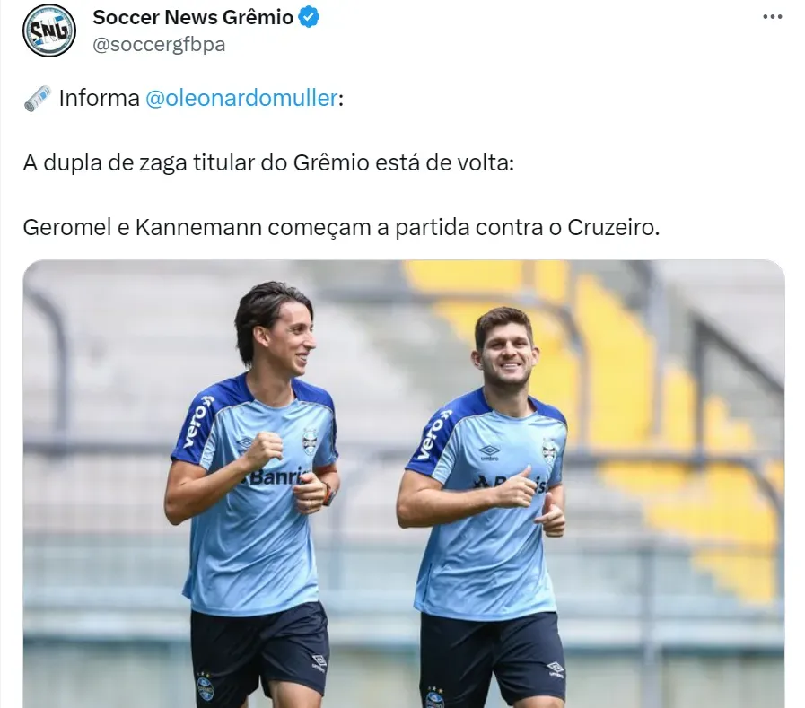Click the @soccergfbpa handle
The width and height of the screenshot is (805, 708).
tap(159, 45)
